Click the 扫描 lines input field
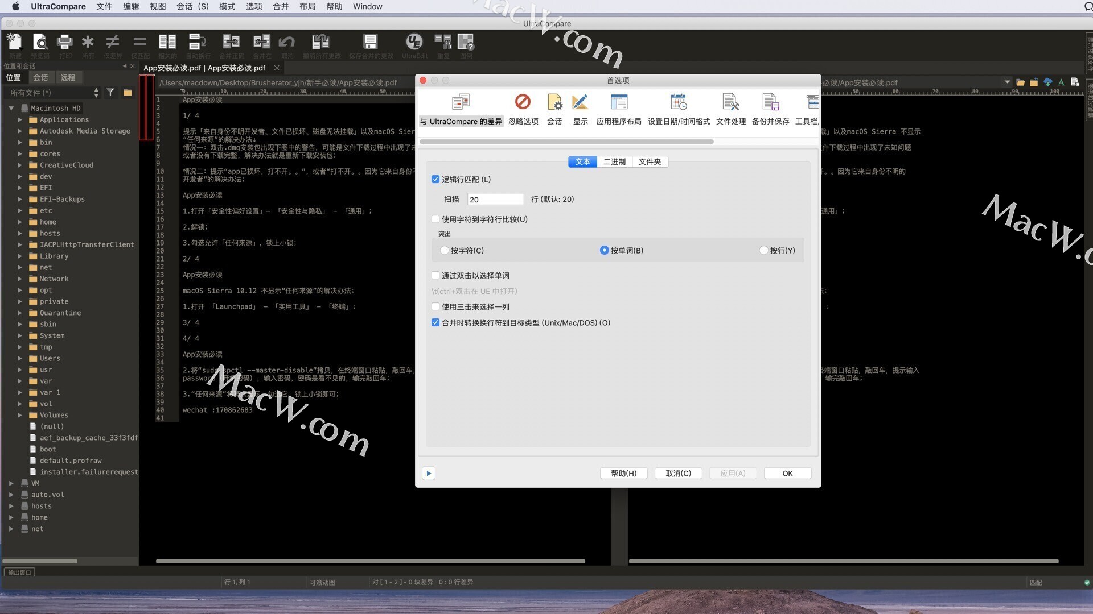The width and height of the screenshot is (1093, 614). point(495,200)
